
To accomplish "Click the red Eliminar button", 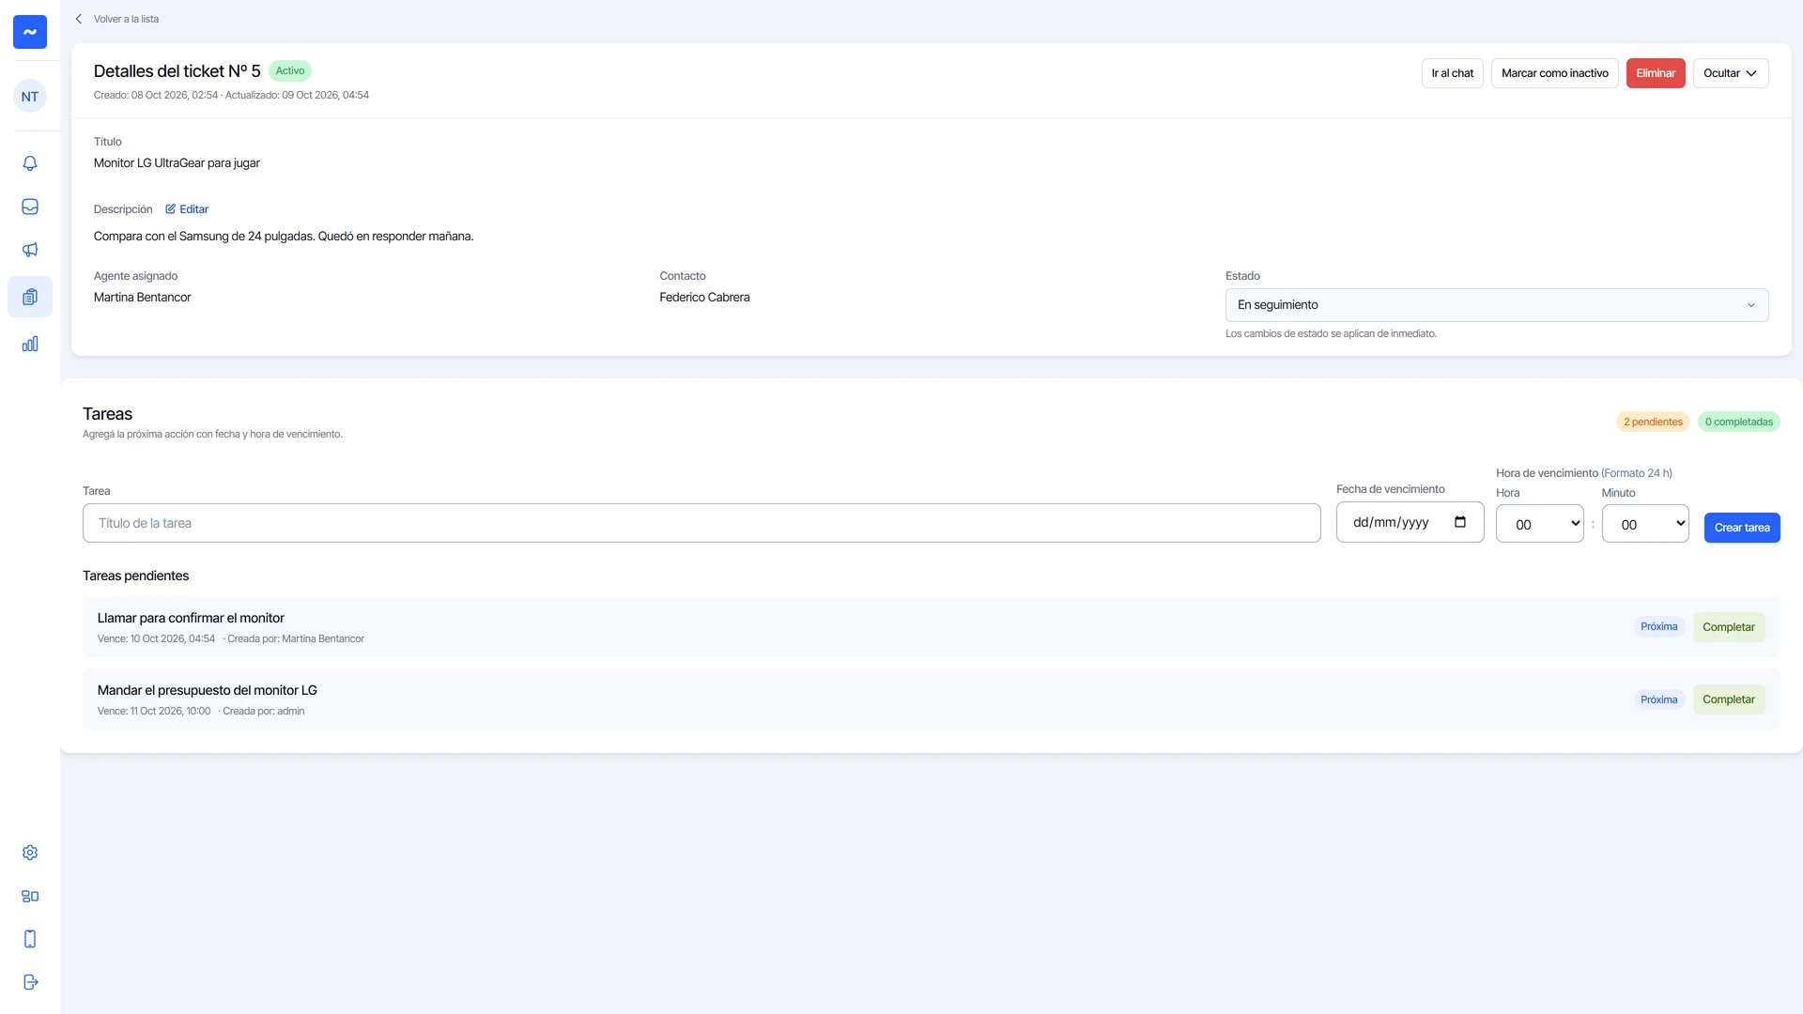I will [x=1656, y=73].
